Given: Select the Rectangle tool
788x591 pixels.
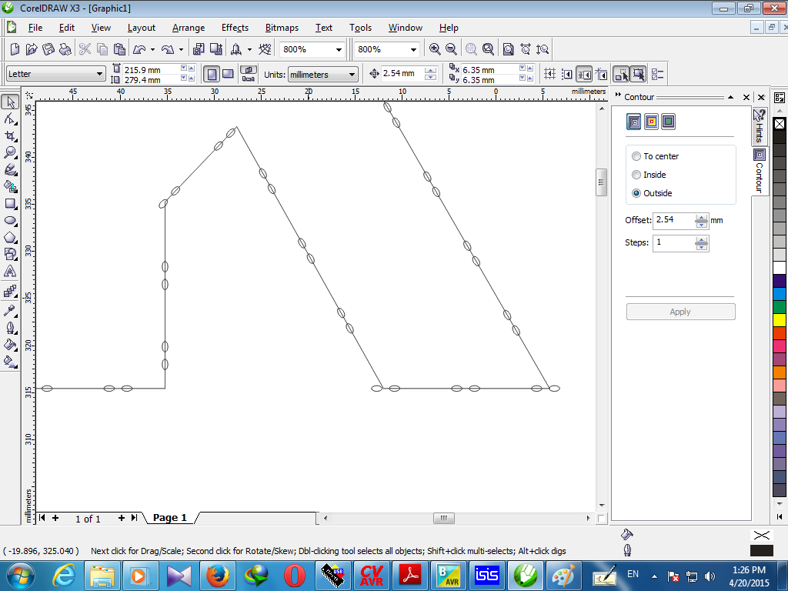Looking at the screenshot, I should coord(10,204).
